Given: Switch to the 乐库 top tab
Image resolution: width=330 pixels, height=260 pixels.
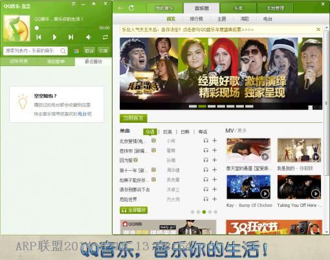Looking at the screenshot, I should (238, 8).
